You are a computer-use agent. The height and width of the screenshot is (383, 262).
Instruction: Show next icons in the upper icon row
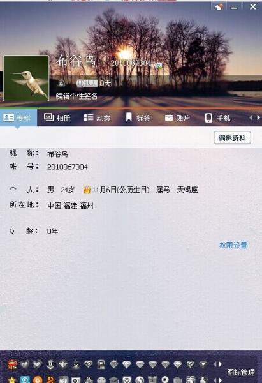(x=221, y=364)
